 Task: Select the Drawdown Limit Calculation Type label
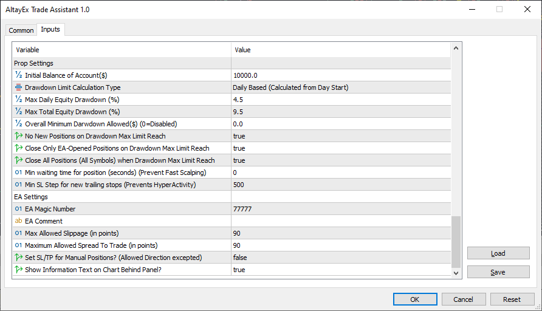click(72, 87)
